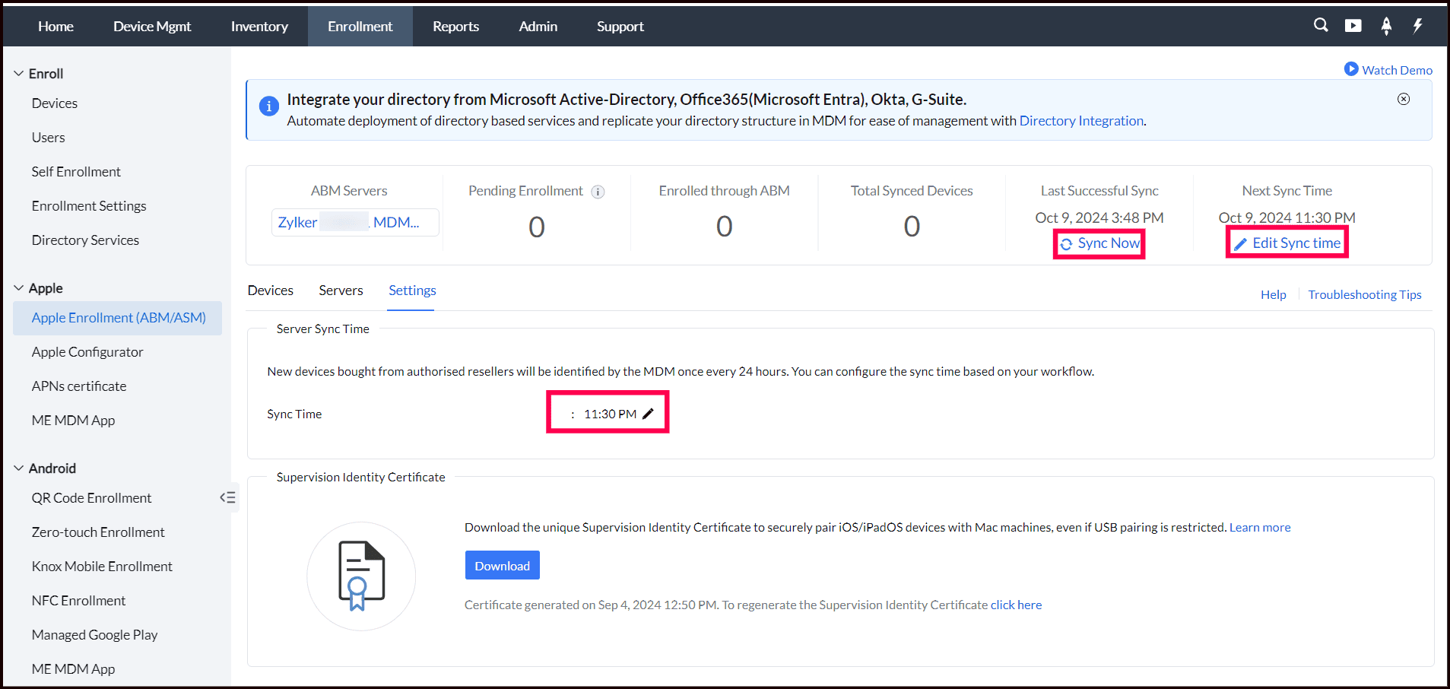Viewport: 1450px width, 689px height.
Task: Click Edit Sync time
Action: click(1287, 243)
